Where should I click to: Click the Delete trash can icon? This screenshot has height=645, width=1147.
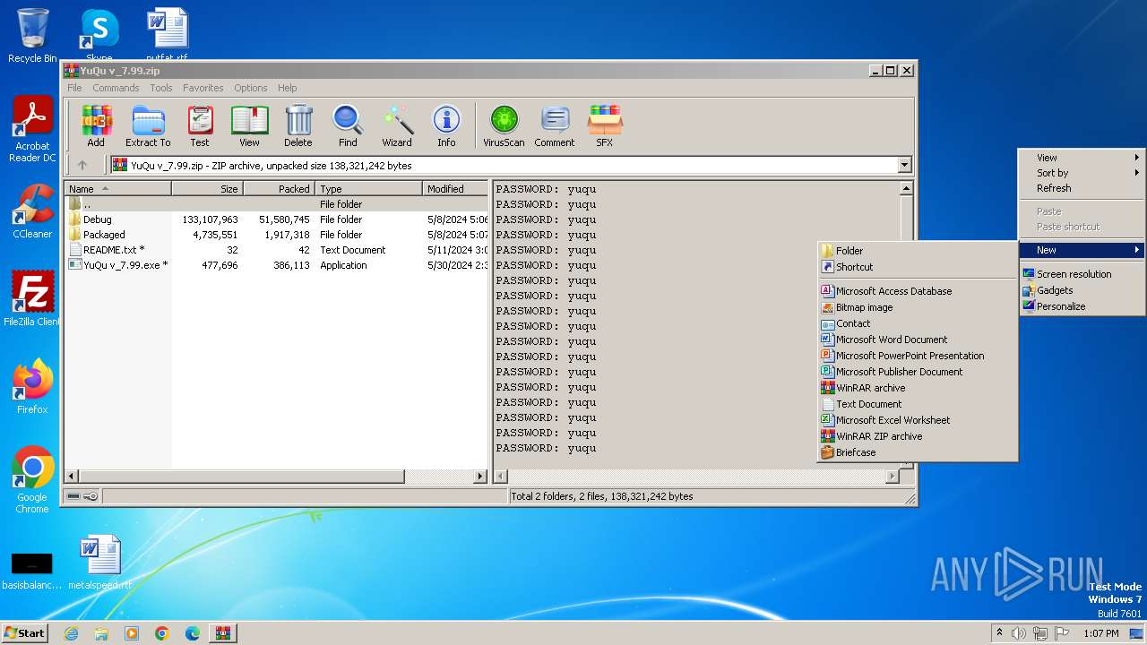point(298,125)
